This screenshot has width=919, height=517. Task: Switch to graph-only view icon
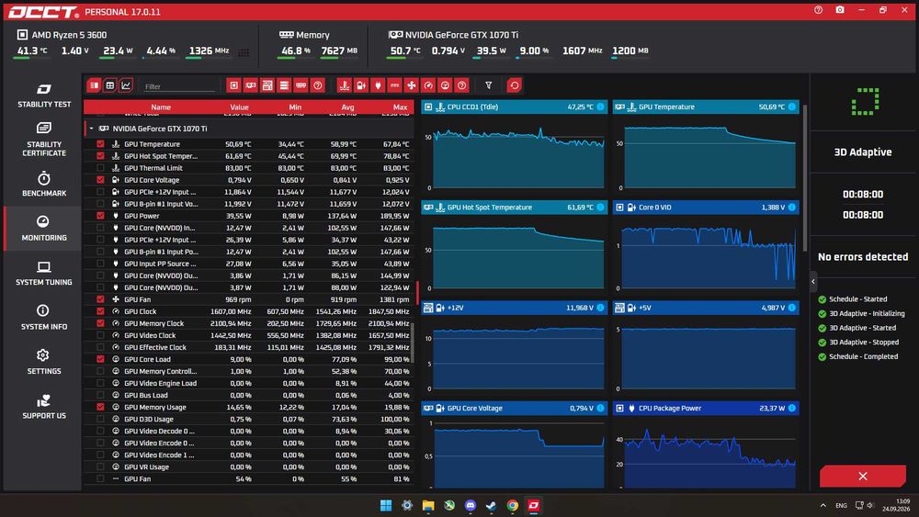(125, 85)
